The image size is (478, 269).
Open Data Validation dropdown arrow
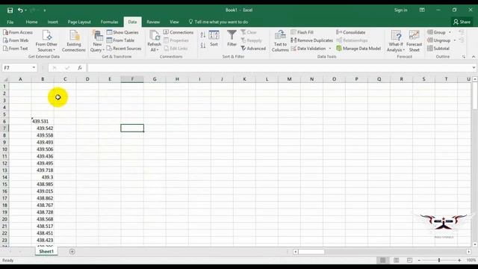point(330,49)
